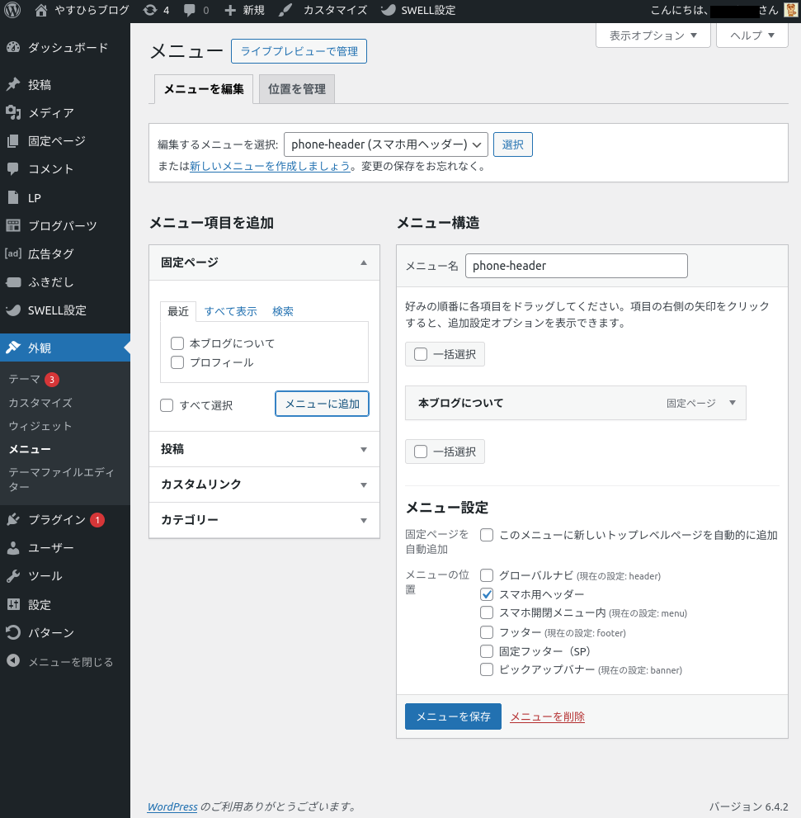The width and height of the screenshot is (801, 818).
Task: Select the 最近 tab in 固定ページ
Action: (178, 311)
